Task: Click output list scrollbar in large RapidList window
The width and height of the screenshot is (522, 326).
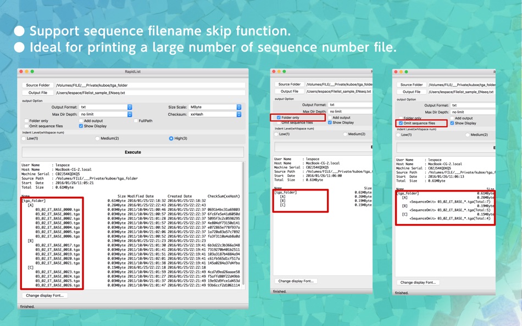Action: click(x=243, y=223)
